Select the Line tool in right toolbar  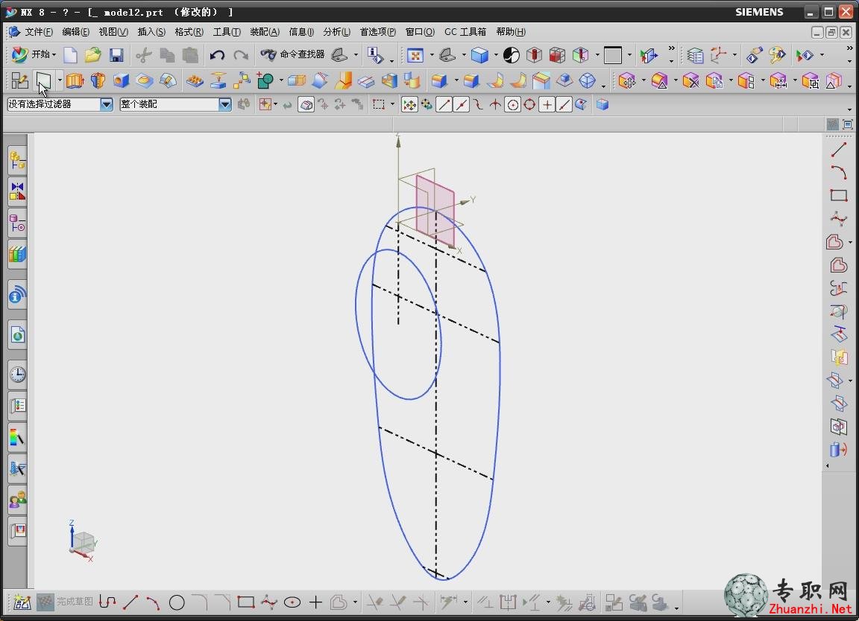pyautogui.click(x=839, y=149)
